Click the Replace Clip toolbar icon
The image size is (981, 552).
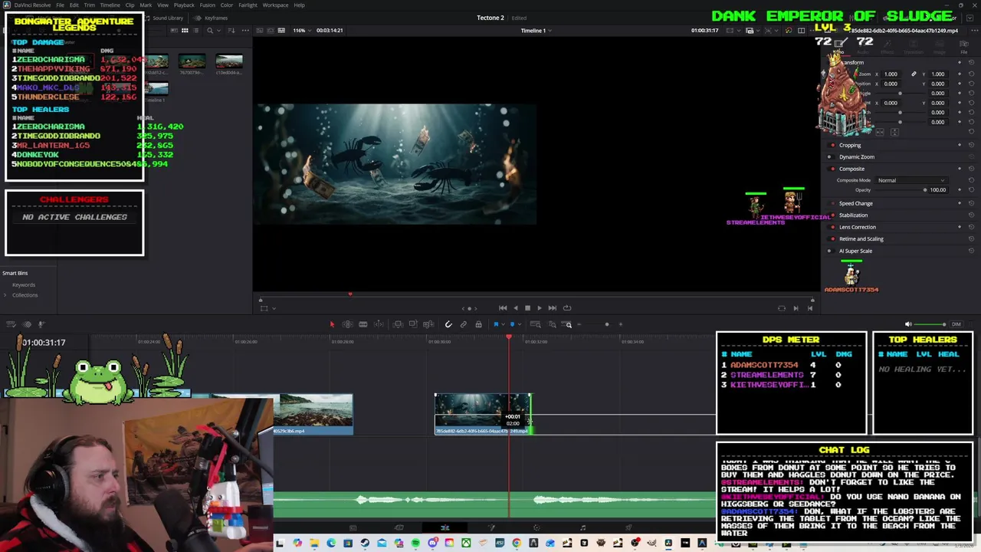[x=428, y=324]
